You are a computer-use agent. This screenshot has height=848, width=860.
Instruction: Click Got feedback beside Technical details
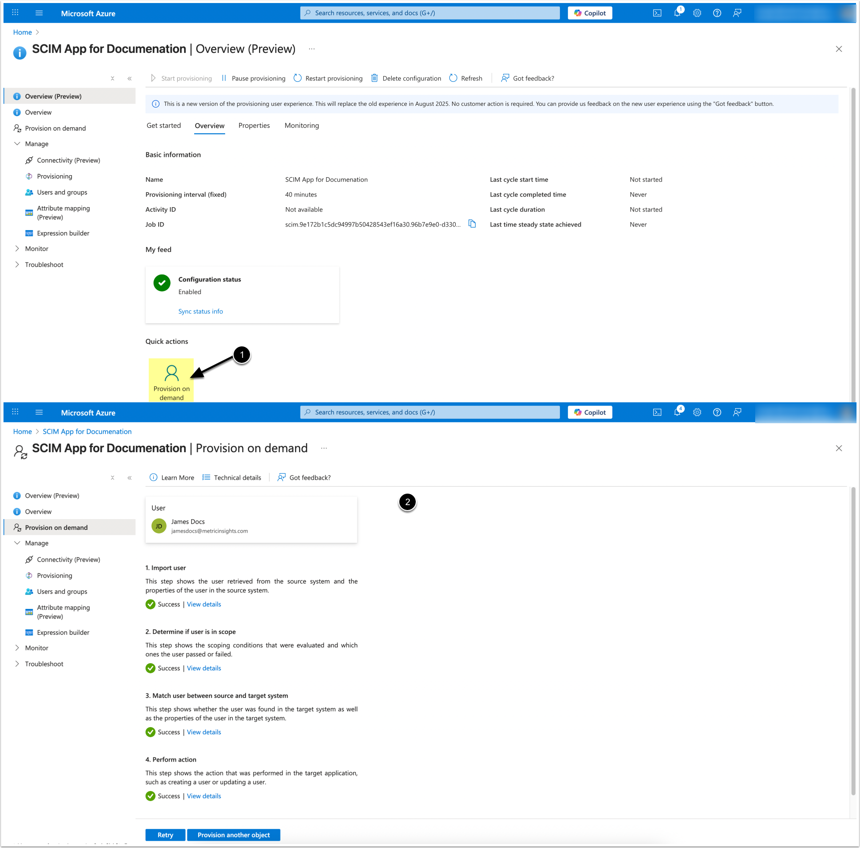(x=304, y=478)
